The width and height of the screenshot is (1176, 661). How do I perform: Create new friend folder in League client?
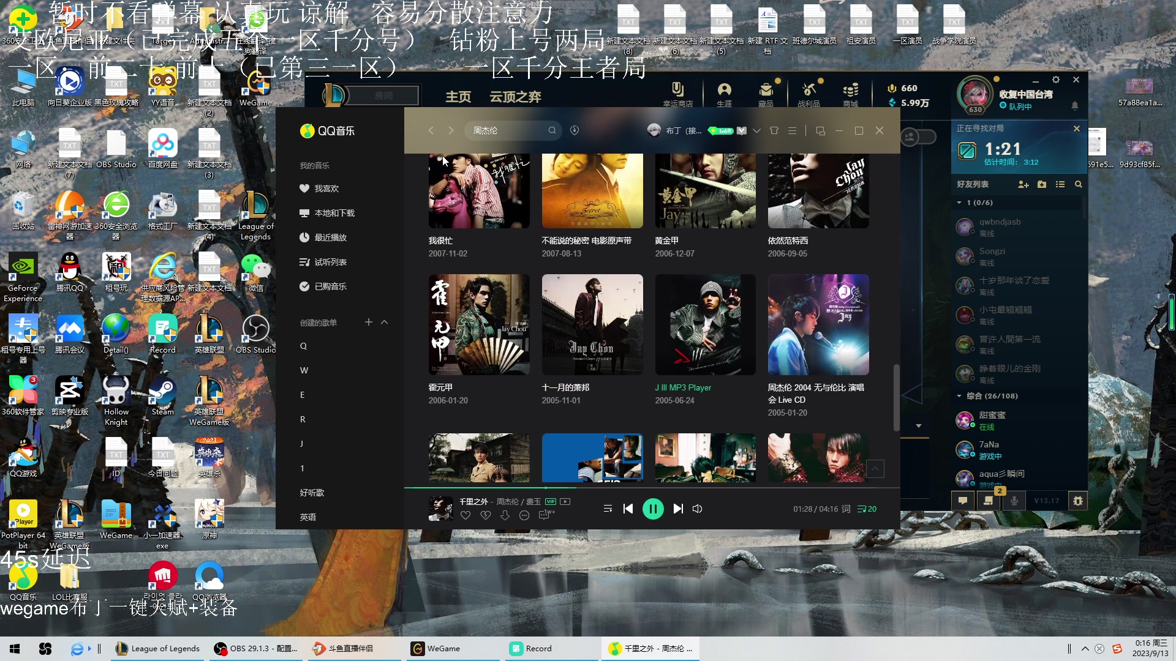coord(1042,184)
